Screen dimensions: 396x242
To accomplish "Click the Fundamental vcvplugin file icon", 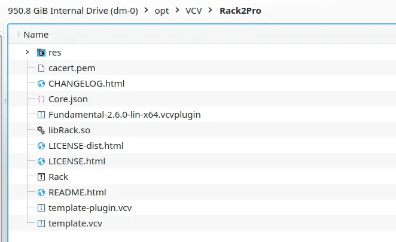I will click(x=41, y=115).
